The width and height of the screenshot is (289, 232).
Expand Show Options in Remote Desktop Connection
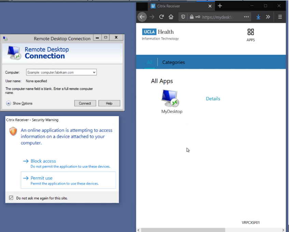(x=19, y=103)
